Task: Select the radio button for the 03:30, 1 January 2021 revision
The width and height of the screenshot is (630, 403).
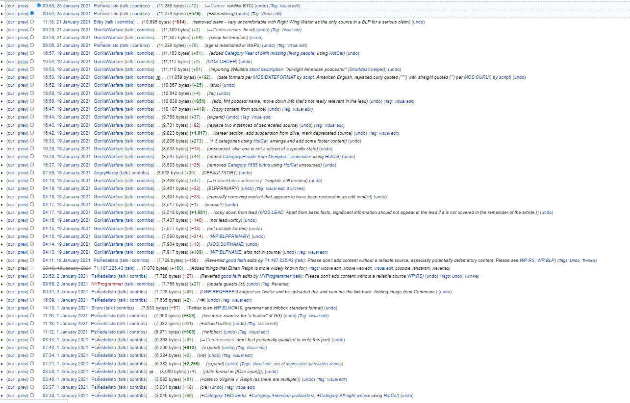Action: pyautogui.click(x=32, y=396)
